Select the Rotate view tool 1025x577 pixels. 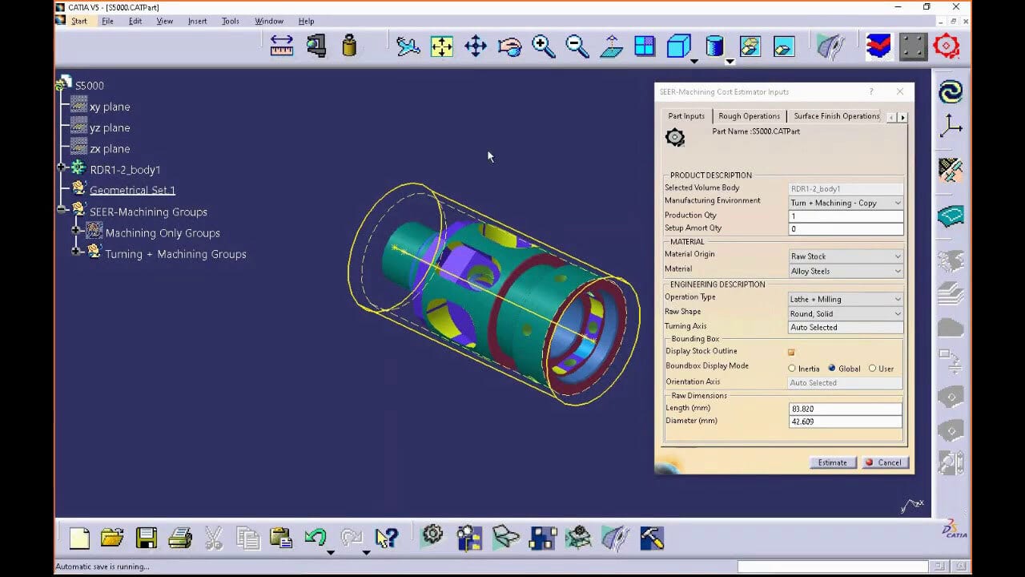coord(510,46)
